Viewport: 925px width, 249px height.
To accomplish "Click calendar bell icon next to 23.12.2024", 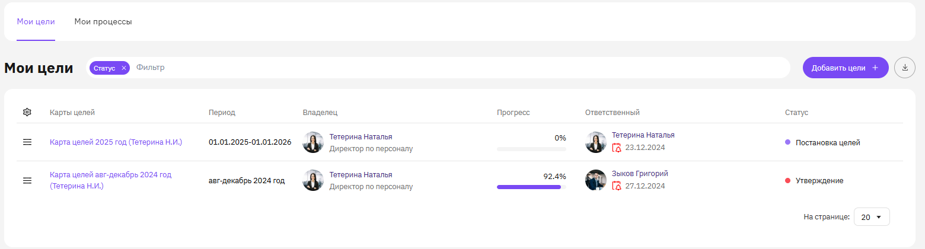I will [x=617, y=148].
